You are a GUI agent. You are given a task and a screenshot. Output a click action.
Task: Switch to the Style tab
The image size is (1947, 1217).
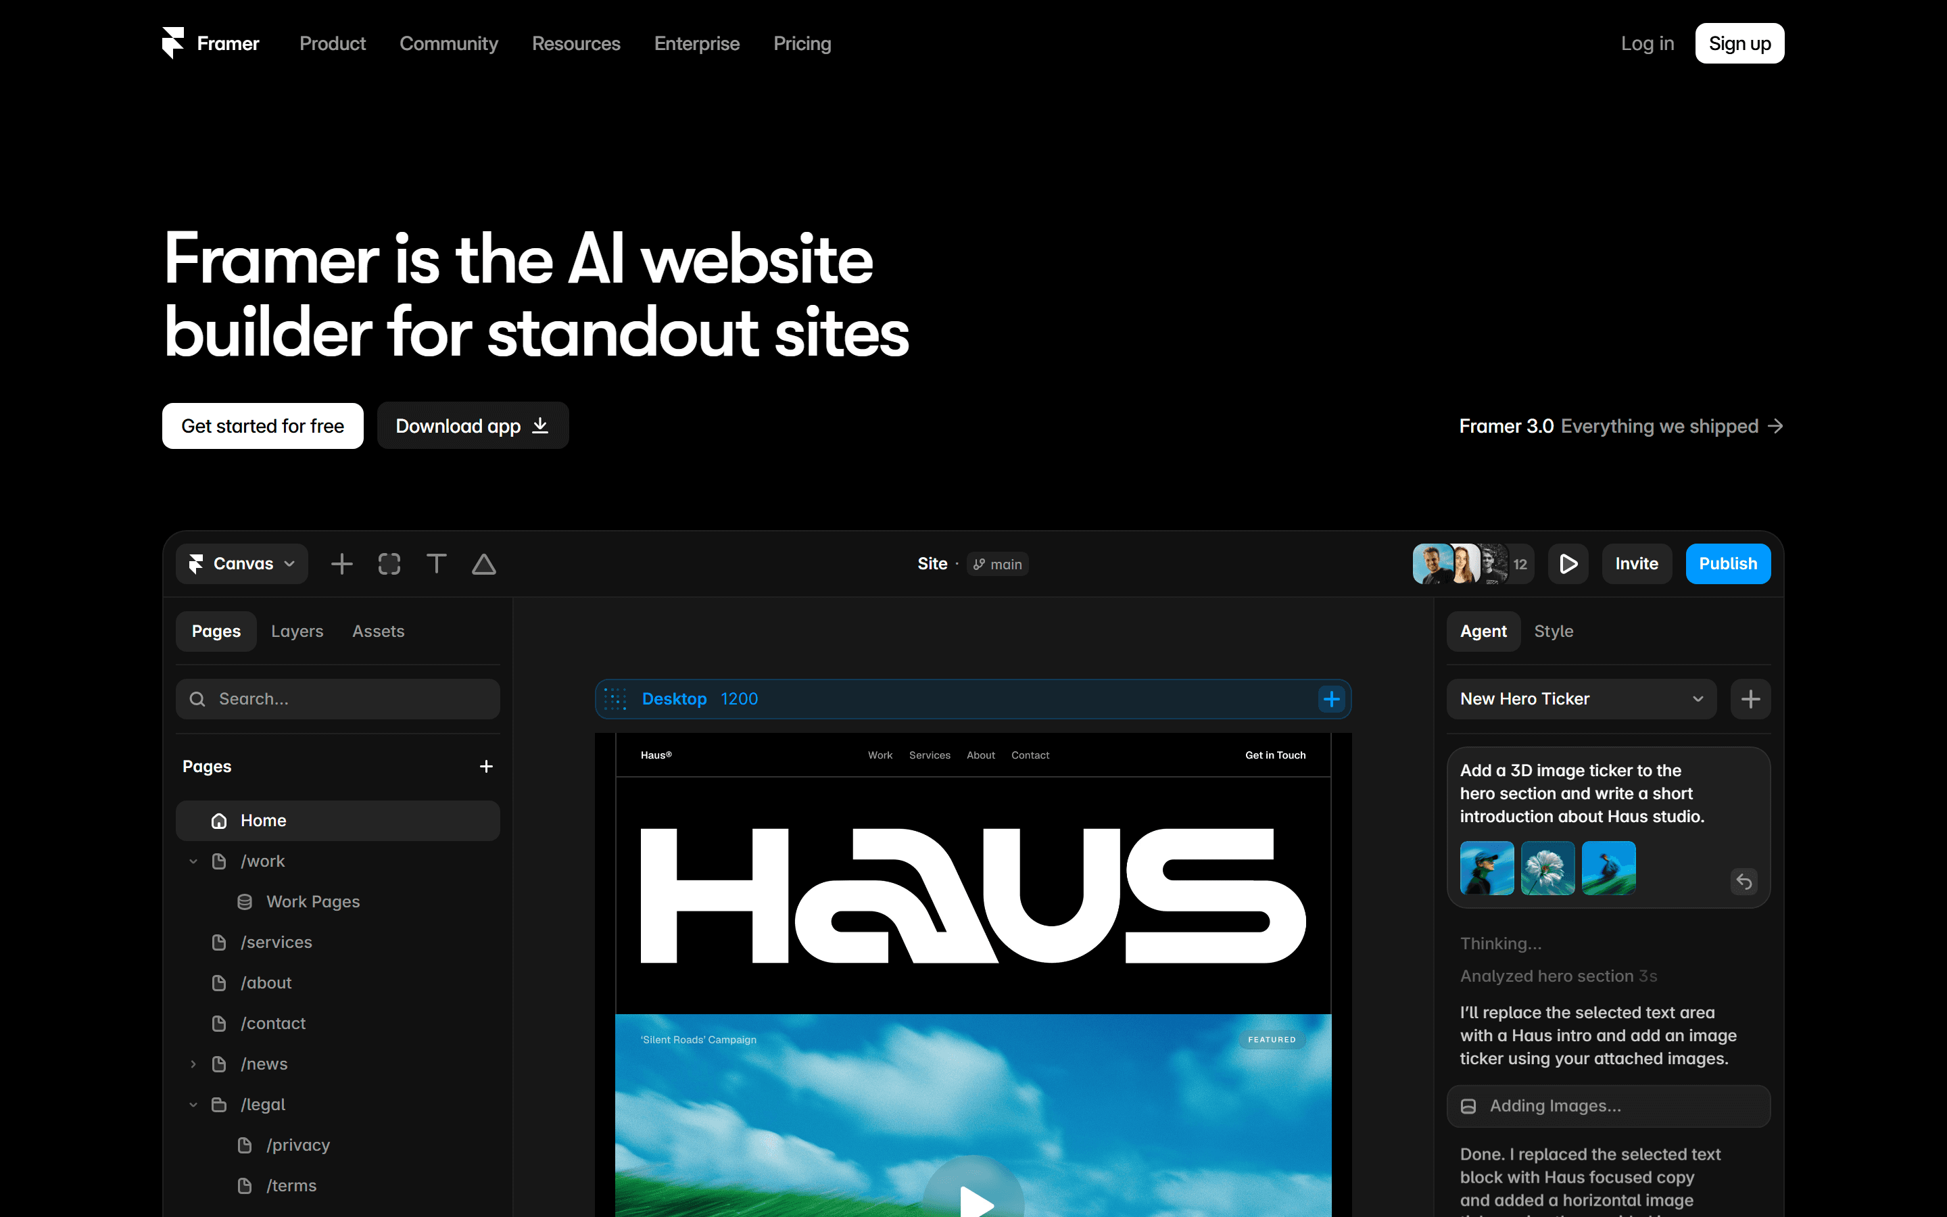tap(1554, 632)
